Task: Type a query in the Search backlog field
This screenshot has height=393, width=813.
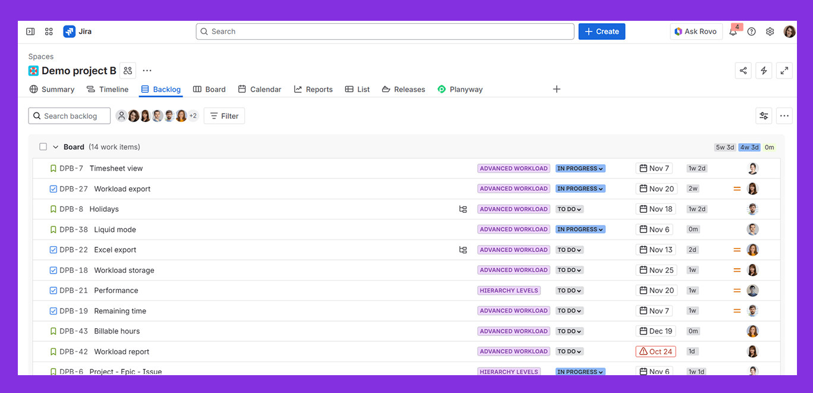Action: coord(69,115)
